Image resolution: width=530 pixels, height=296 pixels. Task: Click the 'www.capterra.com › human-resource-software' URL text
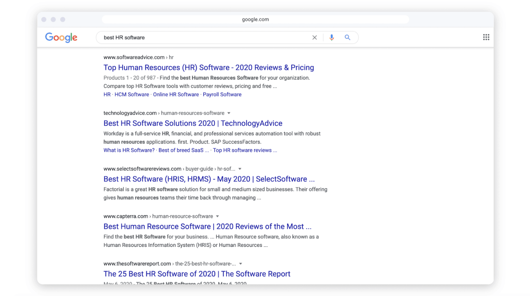pos(158,216)
